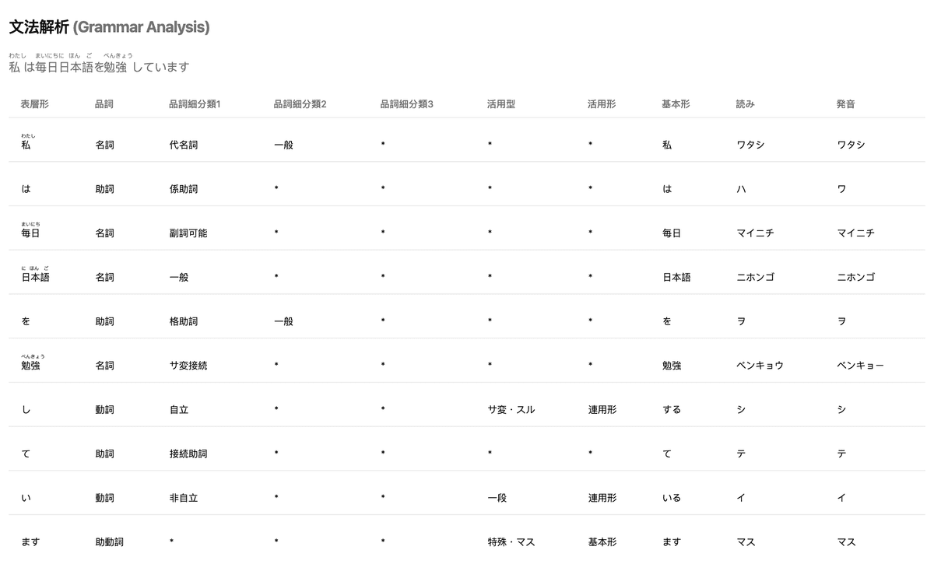Click the 品詞 column header
This screenshot has height=578, width=934.
pos(104,103)
